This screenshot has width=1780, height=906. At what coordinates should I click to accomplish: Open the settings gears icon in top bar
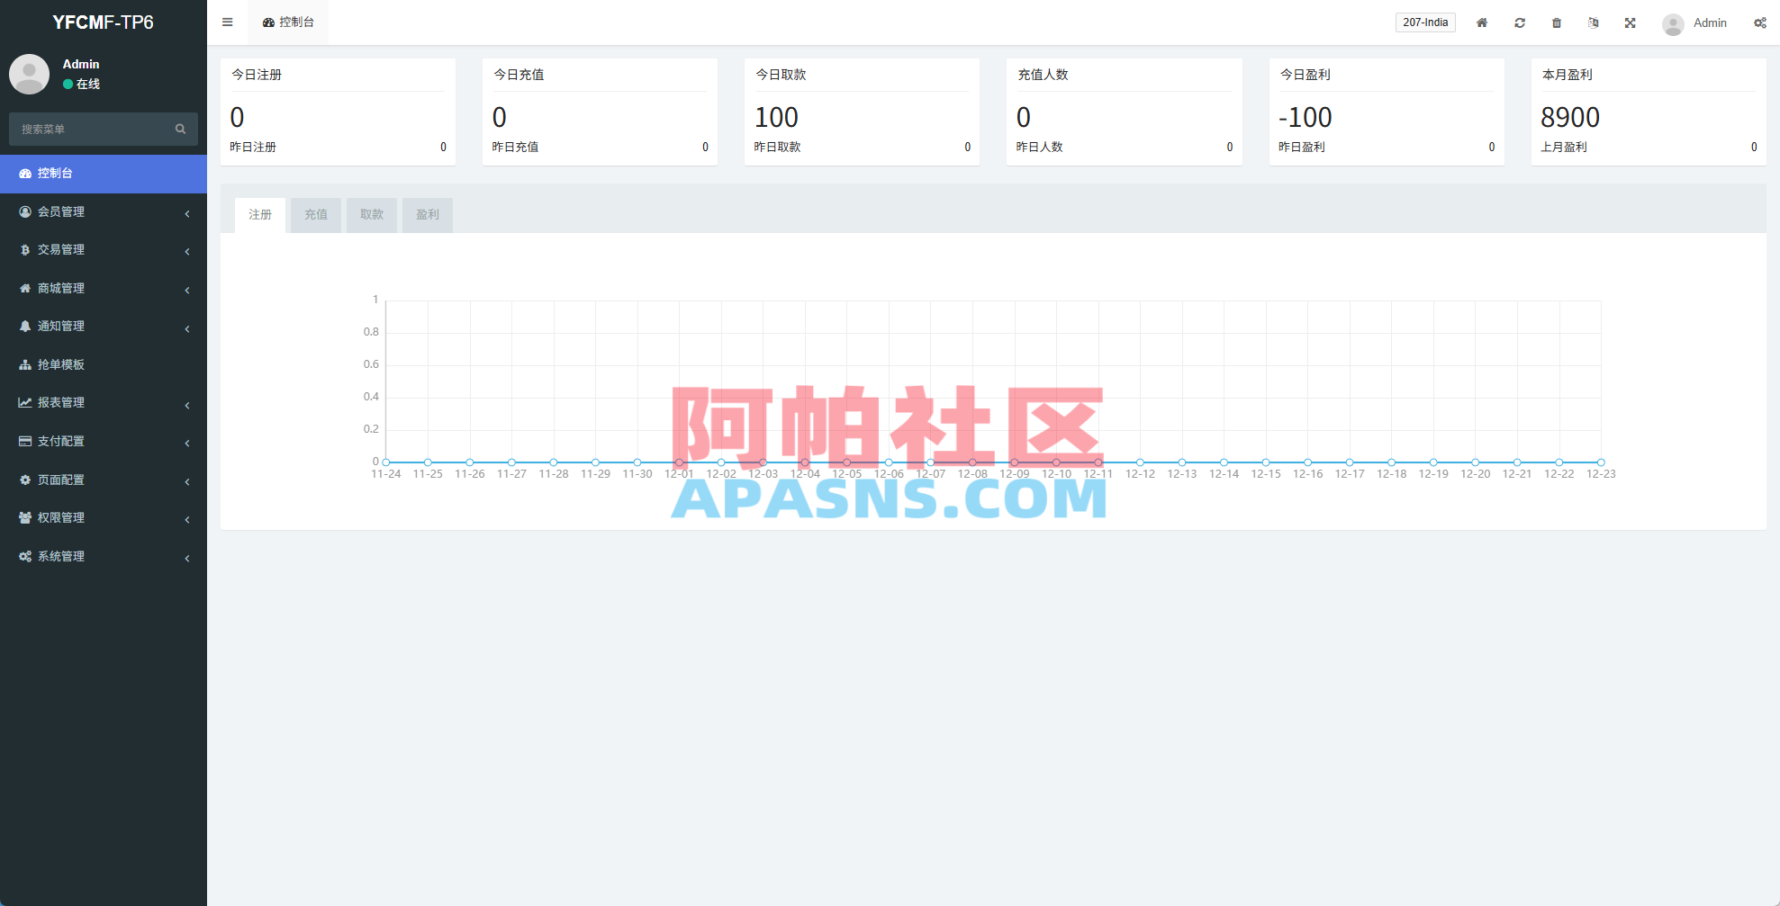click(x=1760, y=22)
